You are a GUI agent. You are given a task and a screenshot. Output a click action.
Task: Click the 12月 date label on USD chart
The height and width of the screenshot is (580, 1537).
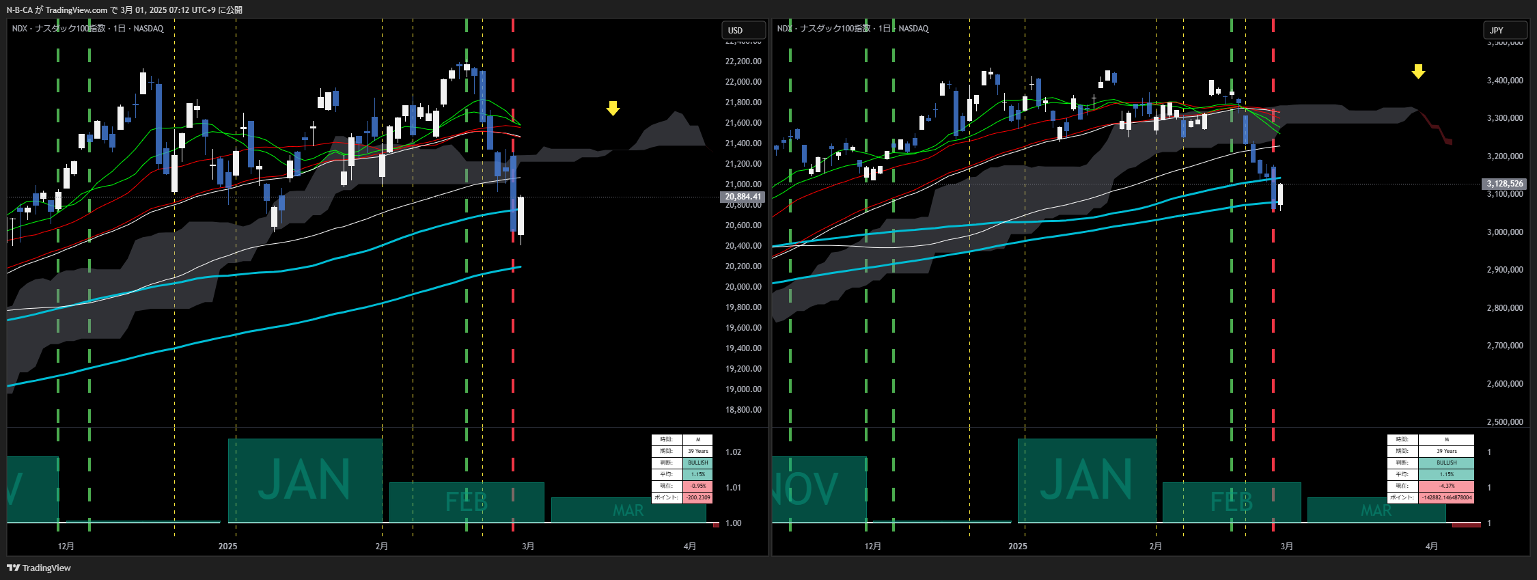coord(66,547)
